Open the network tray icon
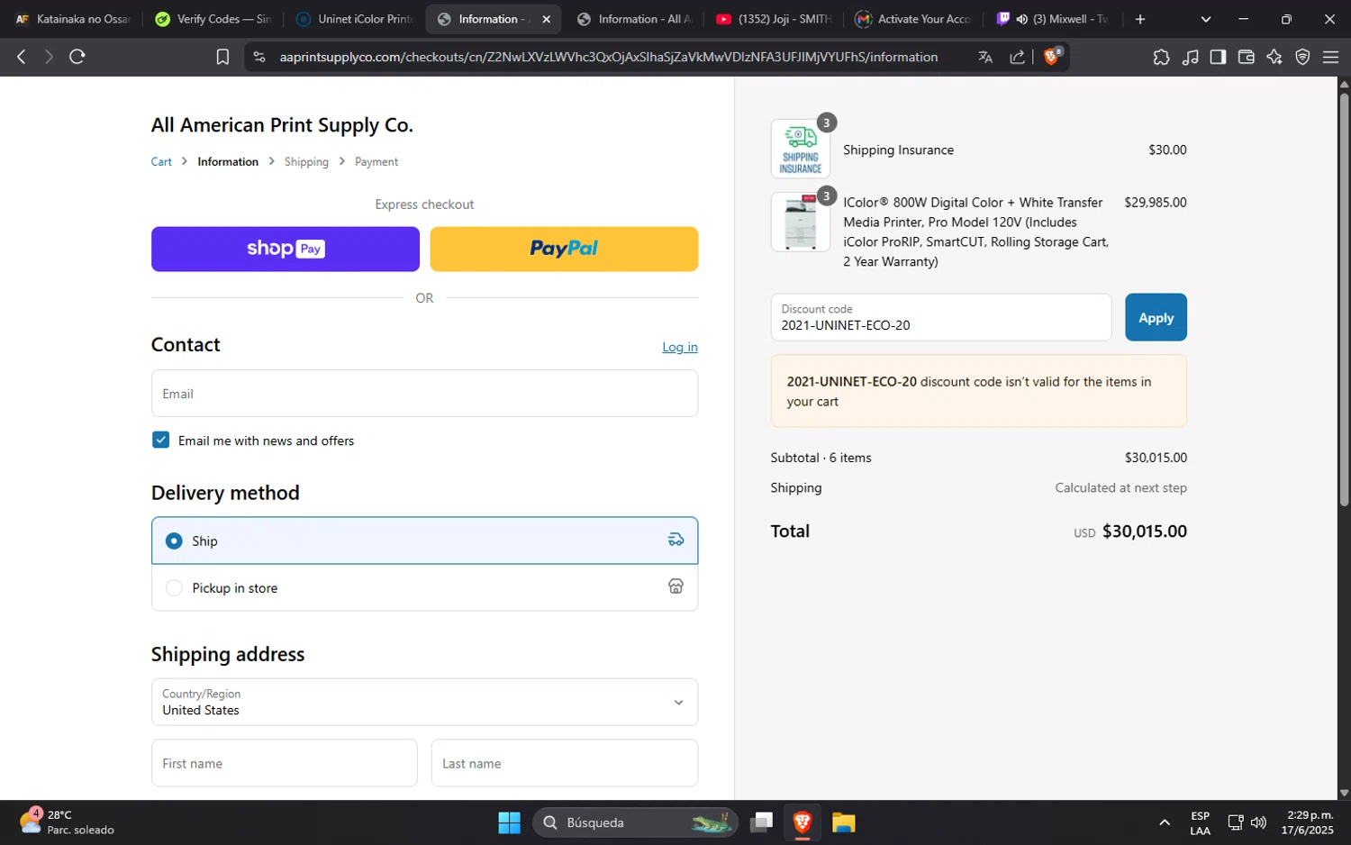Viewport: 1351px width, 845px height. (x=1236, y=822)
